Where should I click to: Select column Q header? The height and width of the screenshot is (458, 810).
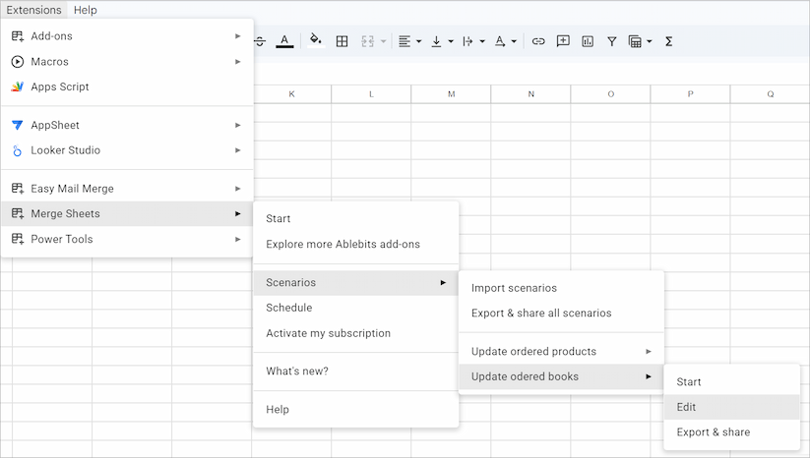[x=770, y=94]
